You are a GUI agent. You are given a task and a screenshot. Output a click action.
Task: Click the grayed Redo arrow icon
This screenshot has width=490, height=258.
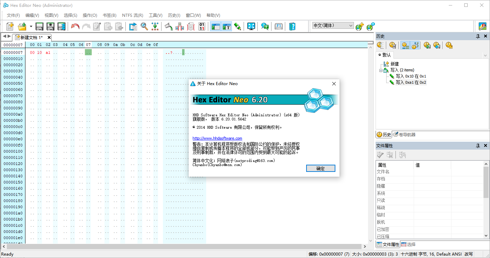pos(86,26)
